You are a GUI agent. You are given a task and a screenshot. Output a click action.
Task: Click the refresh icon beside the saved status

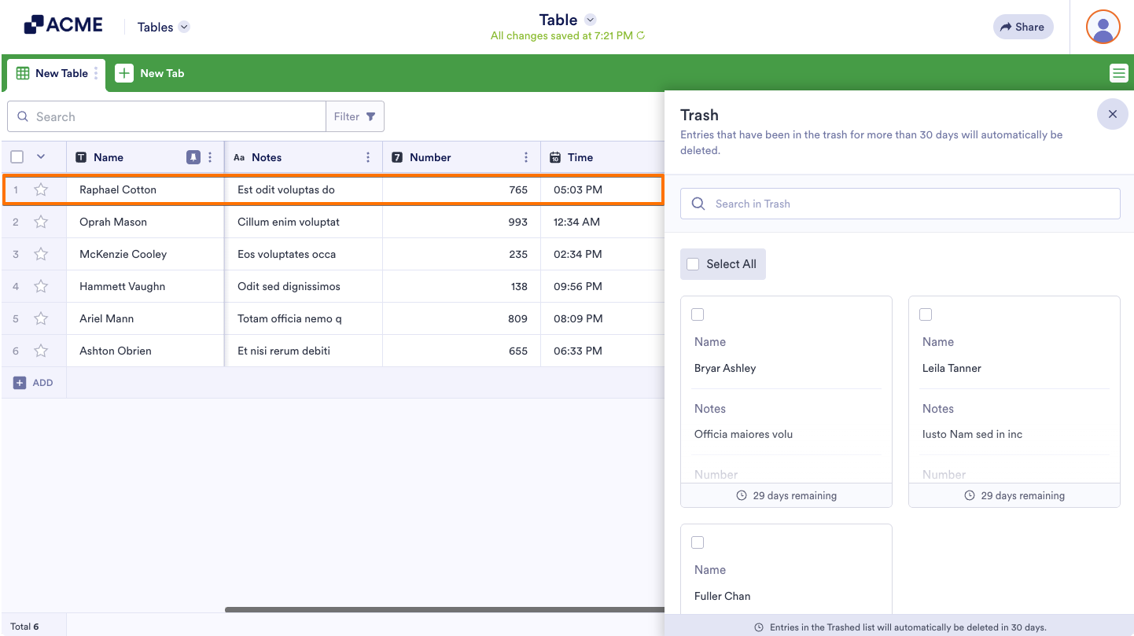[641, 35]
